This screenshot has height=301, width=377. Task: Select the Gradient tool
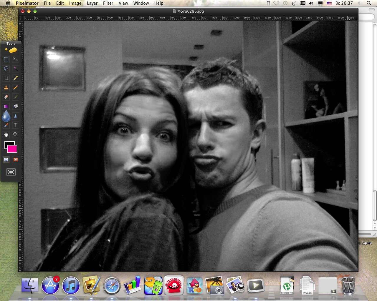pyautogui.click(x=6, y=106)
